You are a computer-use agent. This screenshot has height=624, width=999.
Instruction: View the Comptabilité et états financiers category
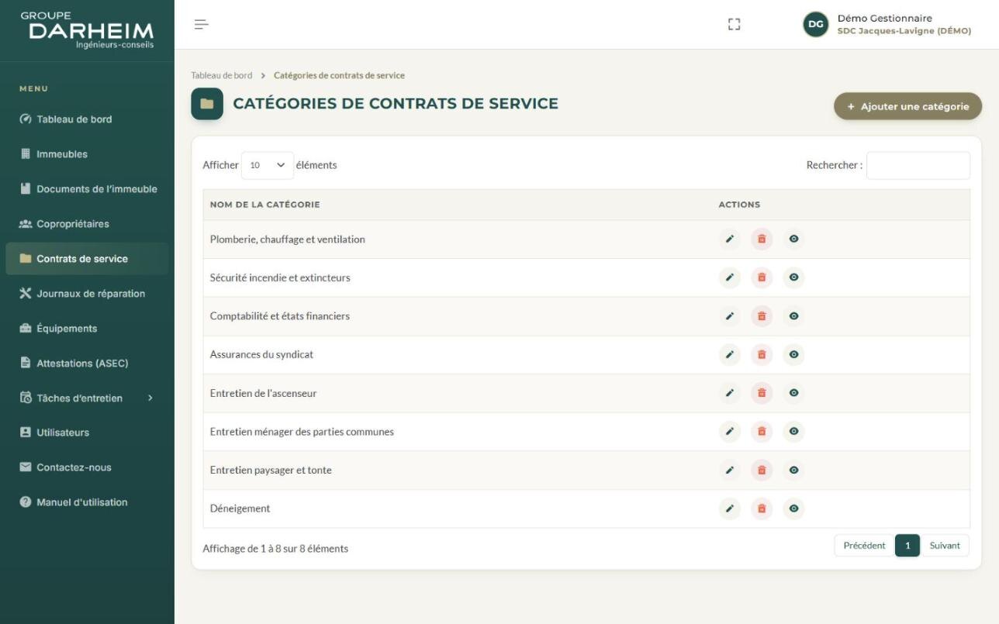793,316
